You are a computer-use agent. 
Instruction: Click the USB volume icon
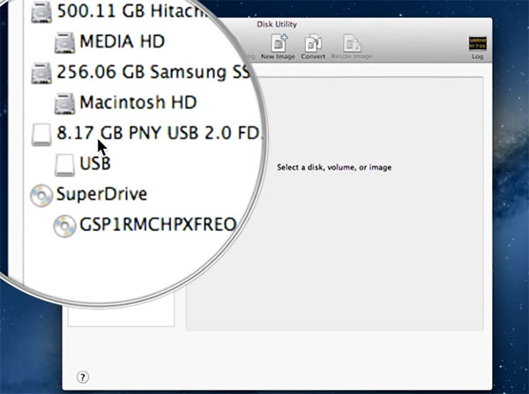64,165
